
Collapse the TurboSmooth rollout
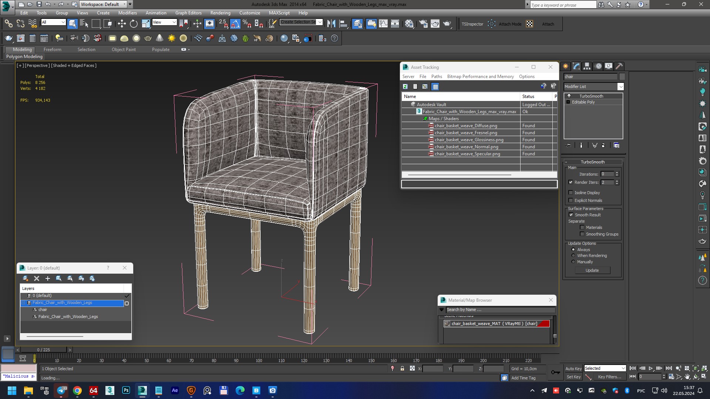click(x=593, y=162)
